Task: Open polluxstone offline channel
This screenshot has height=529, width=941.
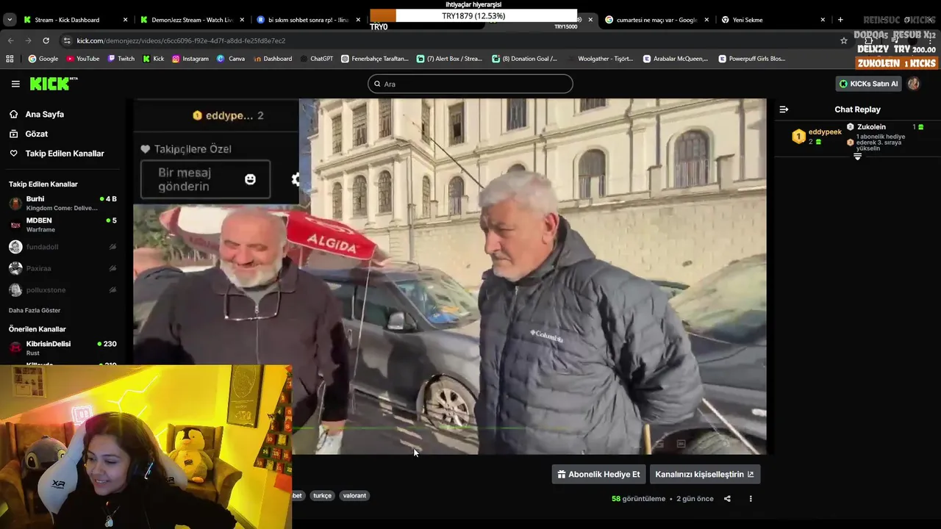Action: [62, 289]
